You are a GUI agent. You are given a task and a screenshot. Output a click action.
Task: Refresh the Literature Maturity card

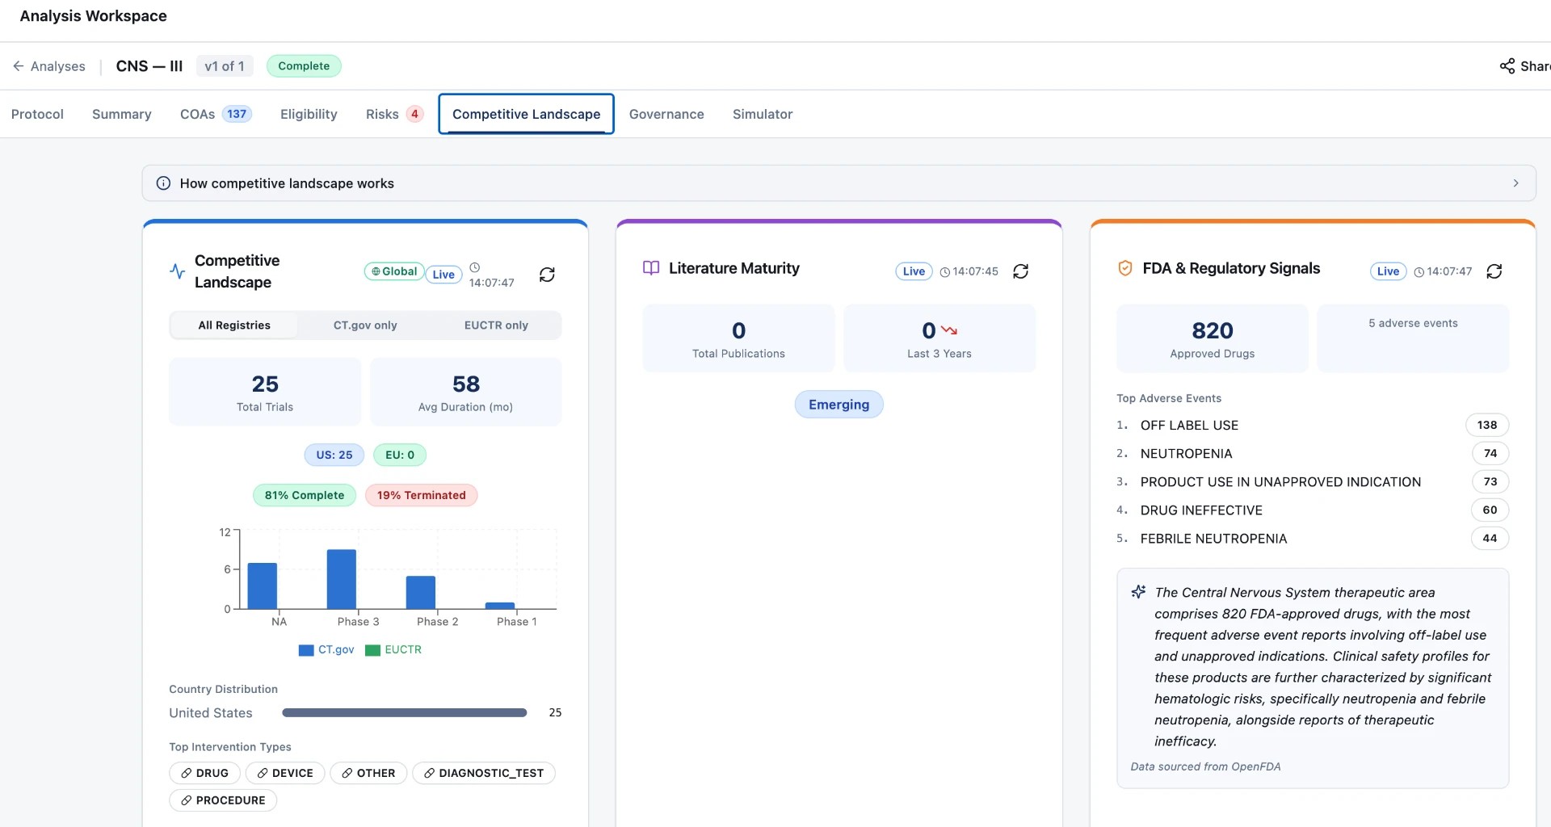pyautogui.click(x=1021, y=271)
